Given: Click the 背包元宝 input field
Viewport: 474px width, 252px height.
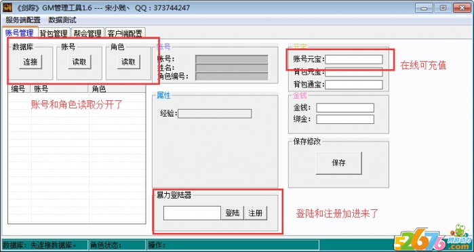Looking at the screenshot, I should [x=354, y=72].
